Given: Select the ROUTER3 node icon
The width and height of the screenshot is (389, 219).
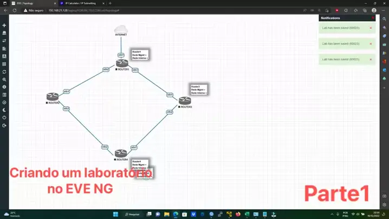Looking at the screenshot, I should point(185,100).
